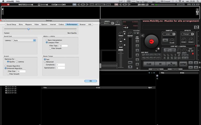Select Simple Algorithm radio button
The image size is (201, 125).
[x=6, y=66]
